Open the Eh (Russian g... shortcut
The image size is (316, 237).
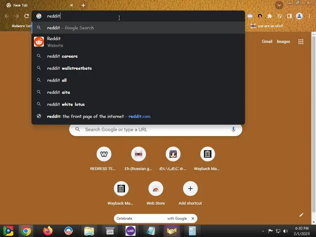pos(138,159)
